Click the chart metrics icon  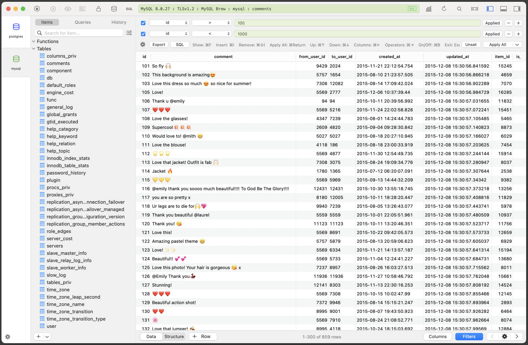tap(429, 9)
